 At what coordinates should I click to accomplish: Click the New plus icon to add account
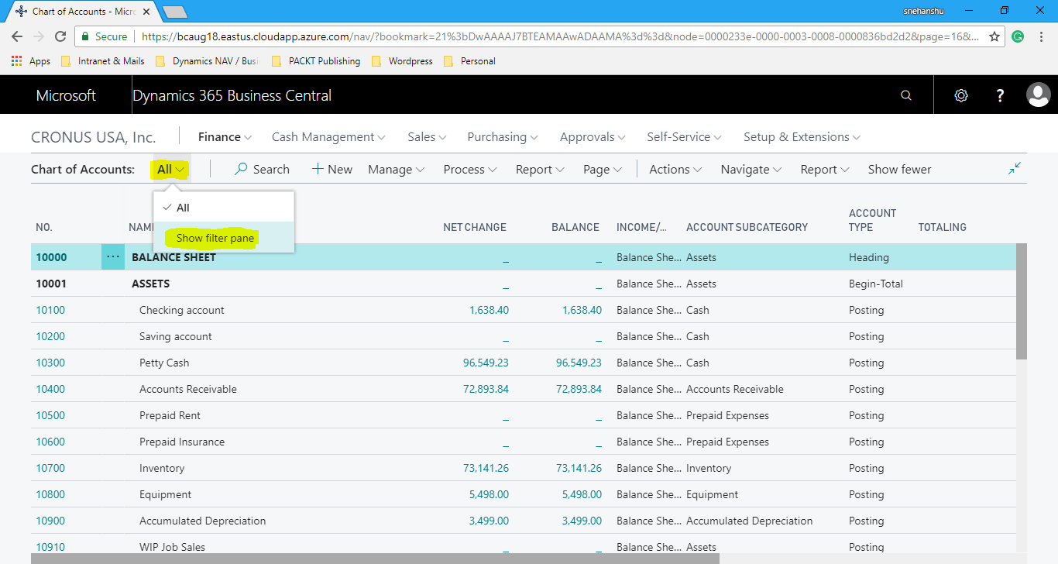point(331,169)
